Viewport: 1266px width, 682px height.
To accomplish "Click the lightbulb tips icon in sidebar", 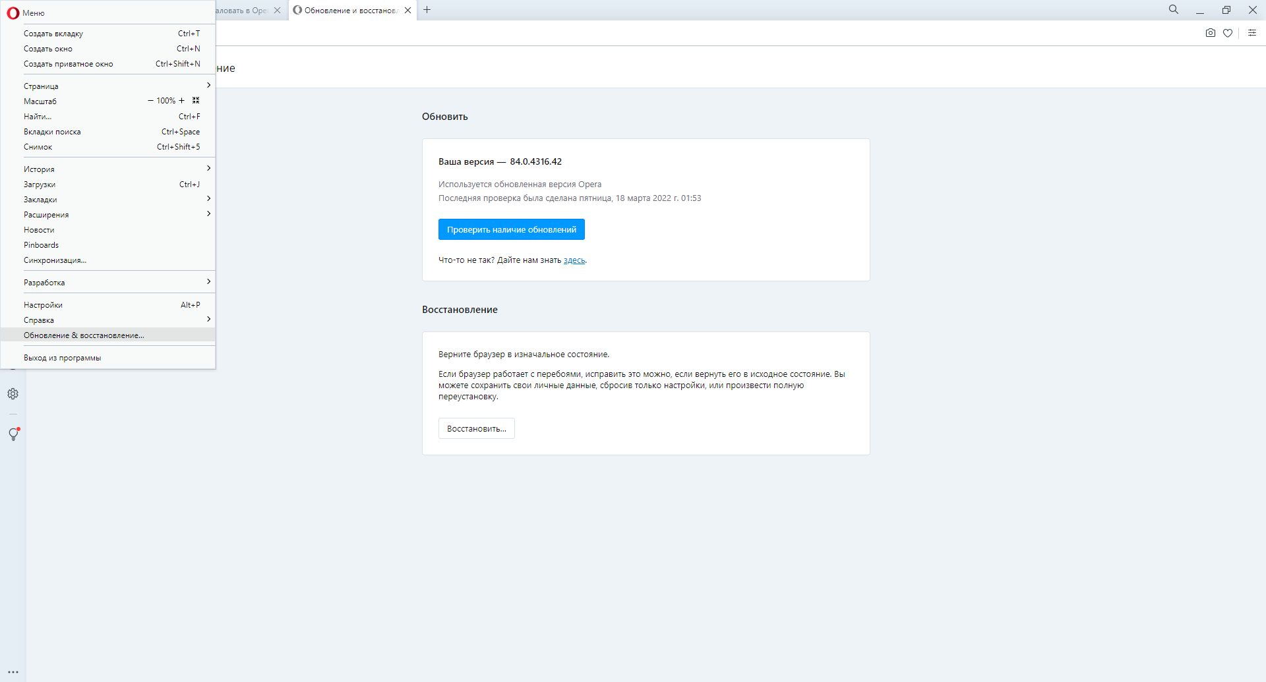I will point(13,434).
